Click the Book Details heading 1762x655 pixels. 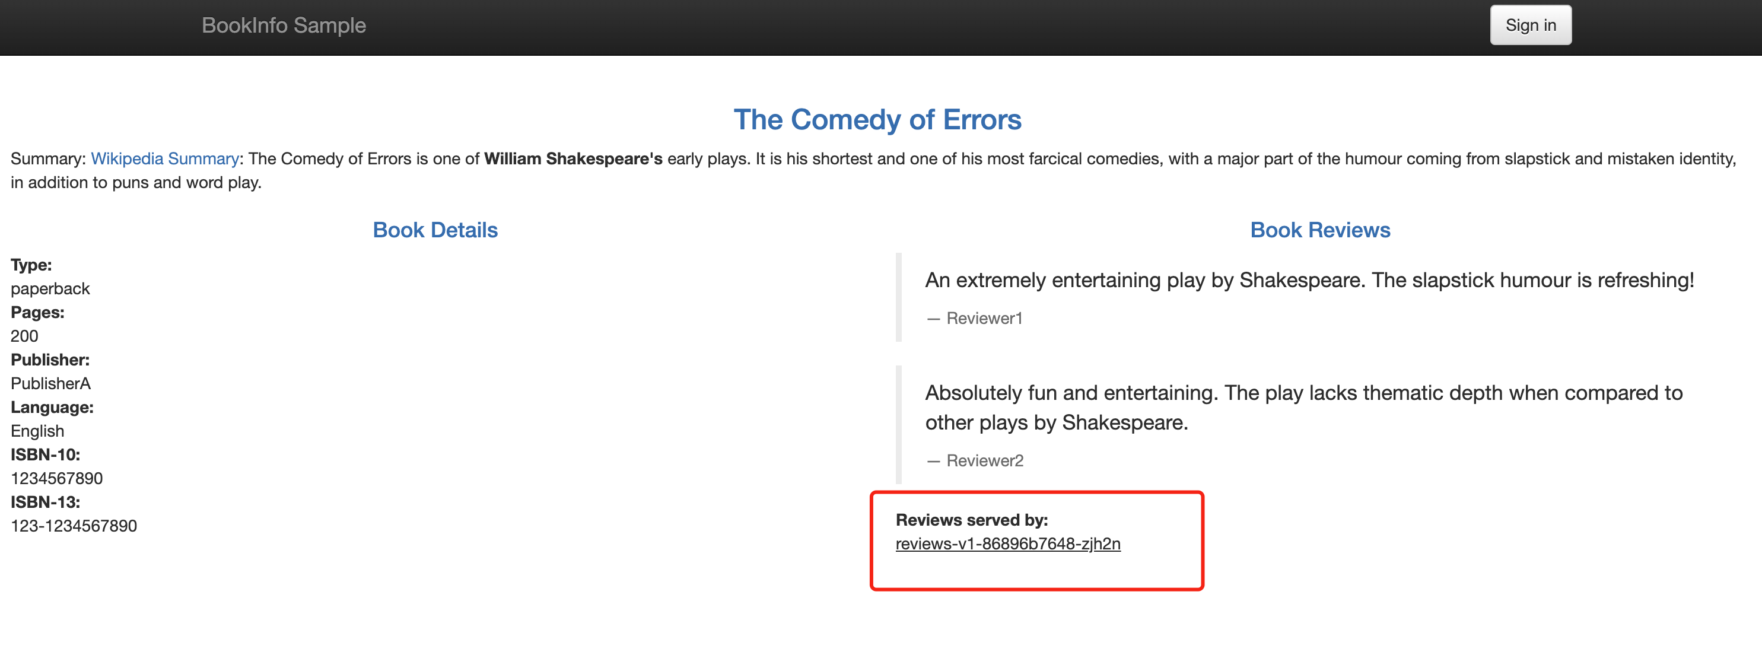[x=435, y=230]
